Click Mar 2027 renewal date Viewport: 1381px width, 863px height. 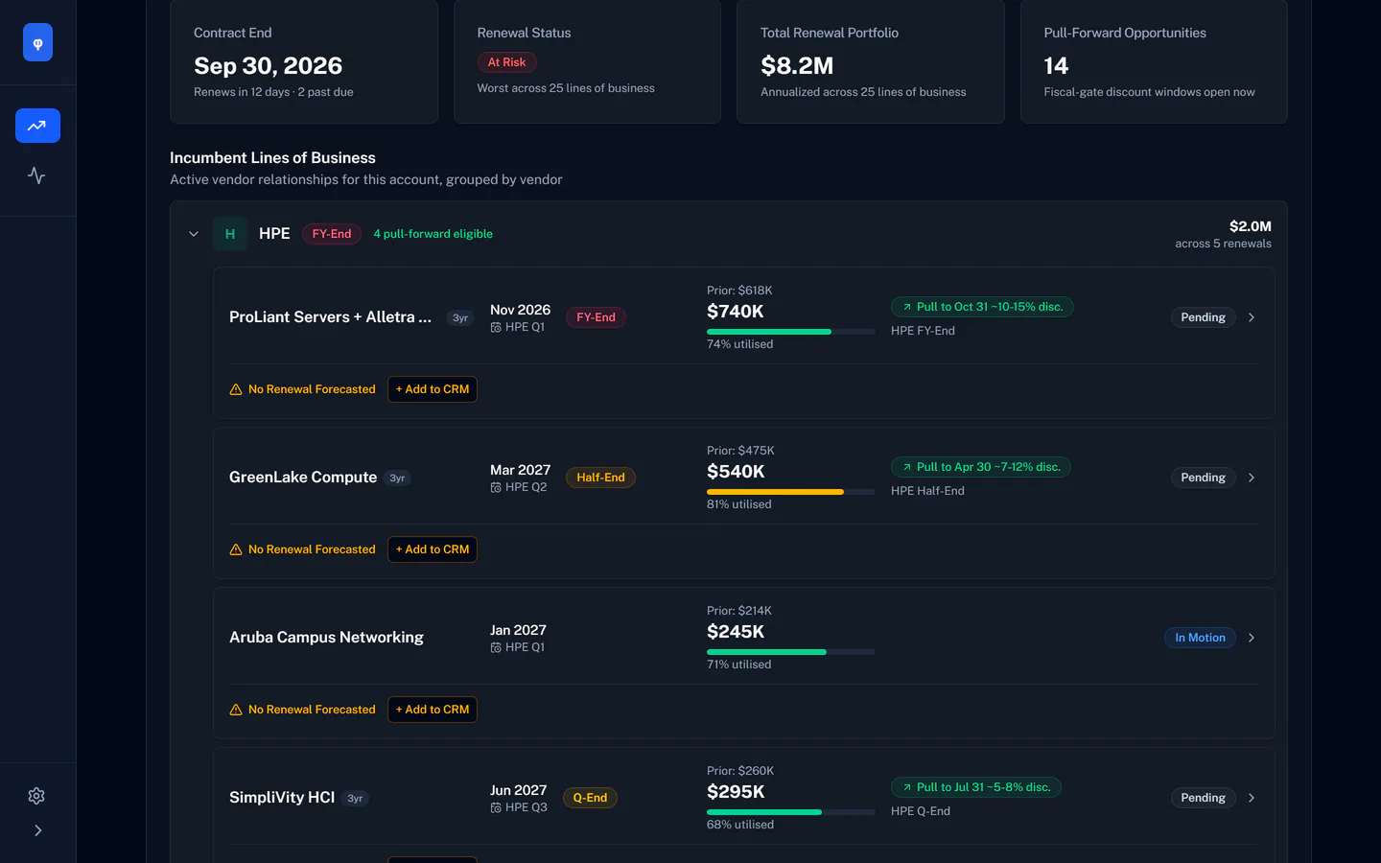pyautogui.click(x=521, y=470)
